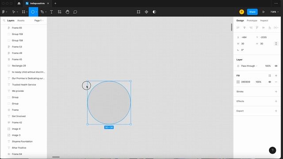283x159 pixels.
Task: Open the Move tools dropdown arrow
Action: tap(17, 12)
